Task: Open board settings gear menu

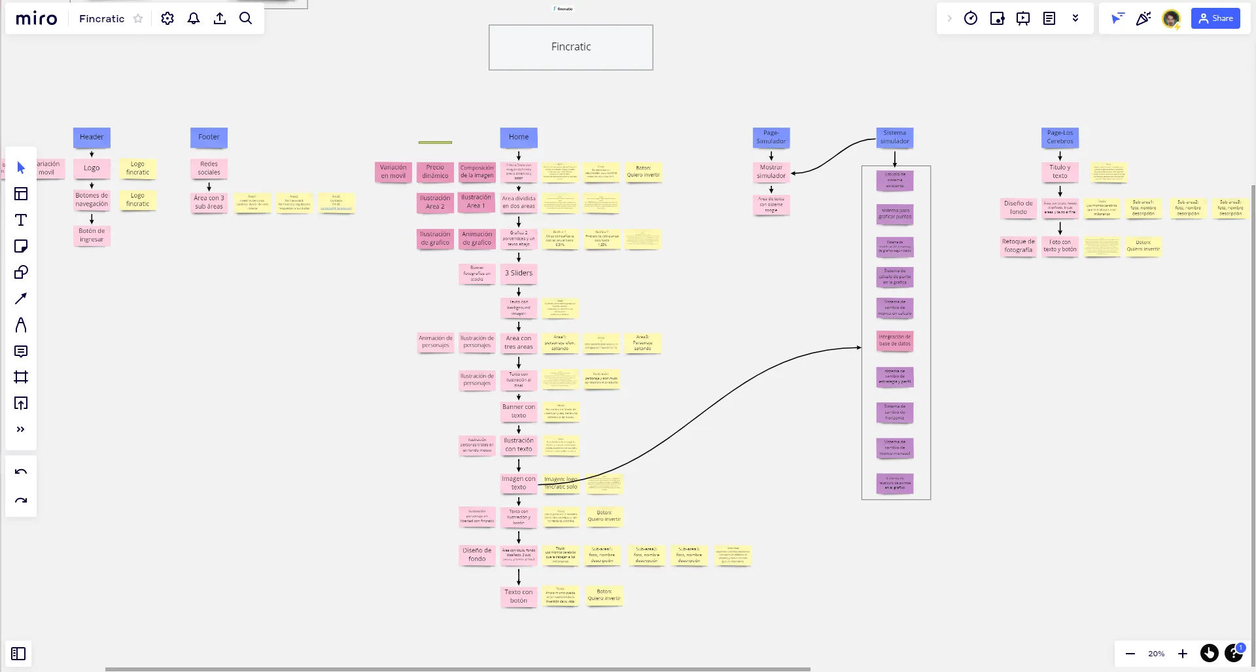Action: click(167, 18)
